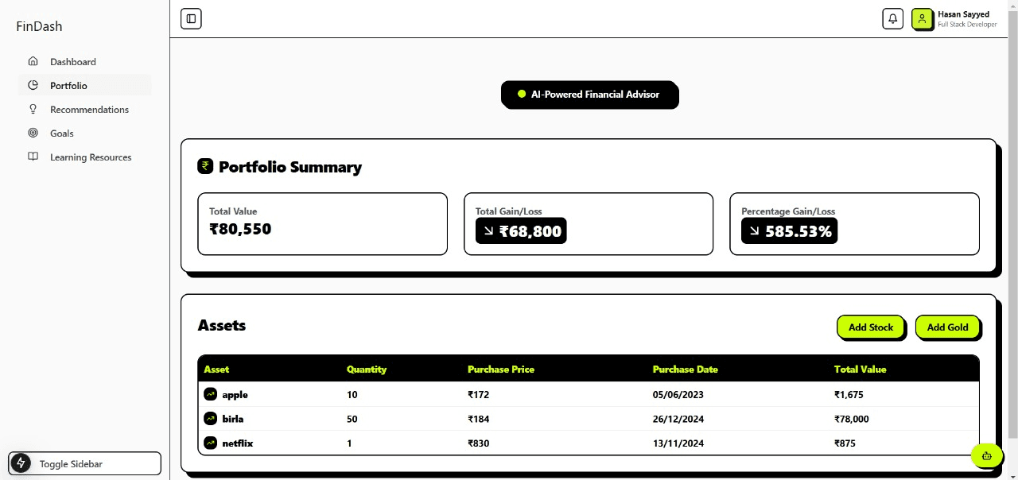
Task: Click the trend icon next to birla
Action: point(210,418)
